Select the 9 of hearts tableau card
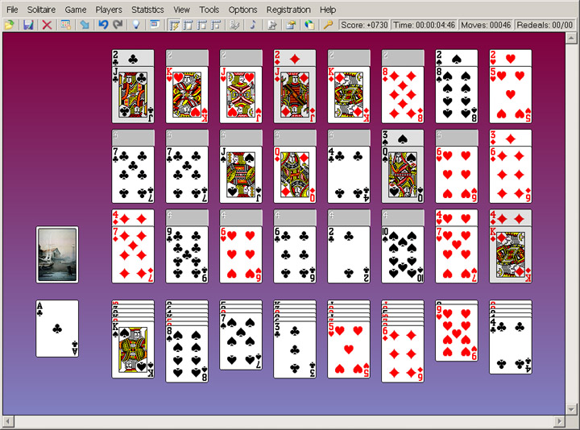 tap(457, 333)
